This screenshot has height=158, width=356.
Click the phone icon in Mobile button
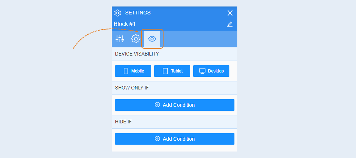coord(126,71)
